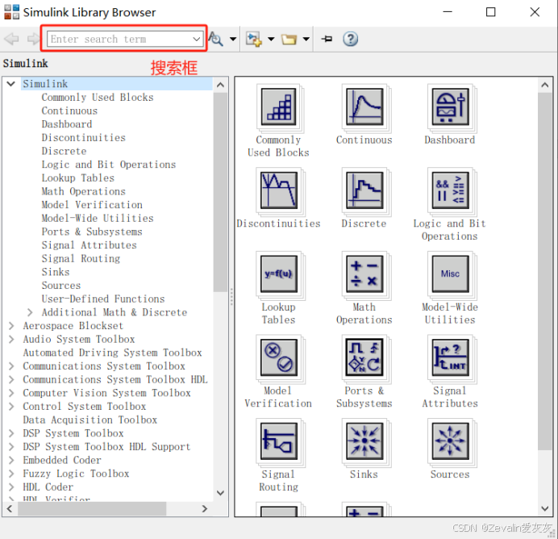Select Signal Routing in the tree
558x539 pixels.
(81, 259)
